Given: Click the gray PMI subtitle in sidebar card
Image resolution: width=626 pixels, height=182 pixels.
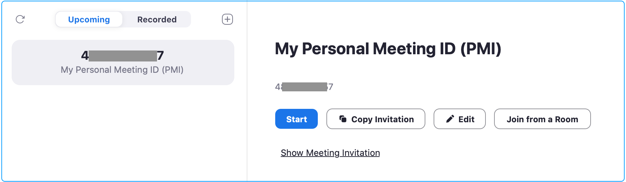Looking at the screenshot, I should click(122, 70).
